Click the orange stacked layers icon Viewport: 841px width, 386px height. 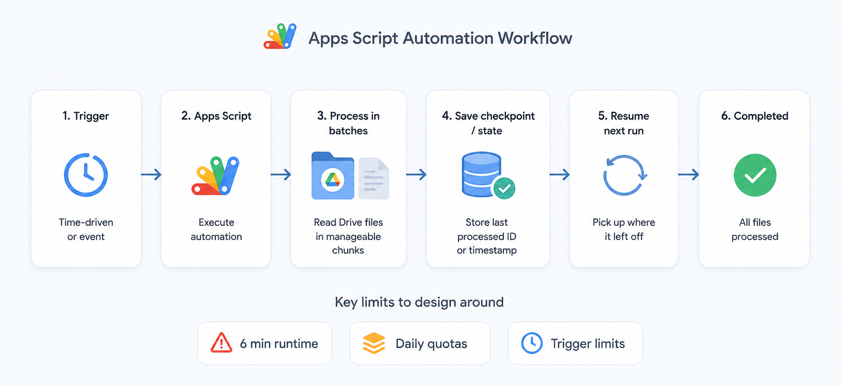tap(374, 343)
